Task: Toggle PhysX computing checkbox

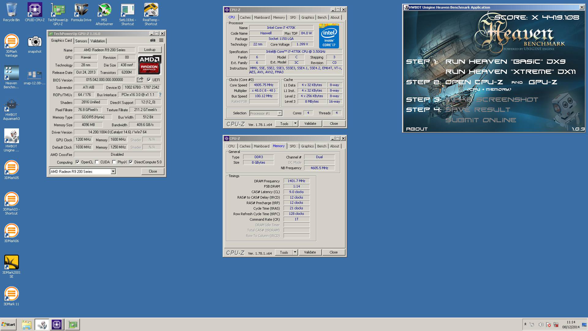Action: point(114,162)
